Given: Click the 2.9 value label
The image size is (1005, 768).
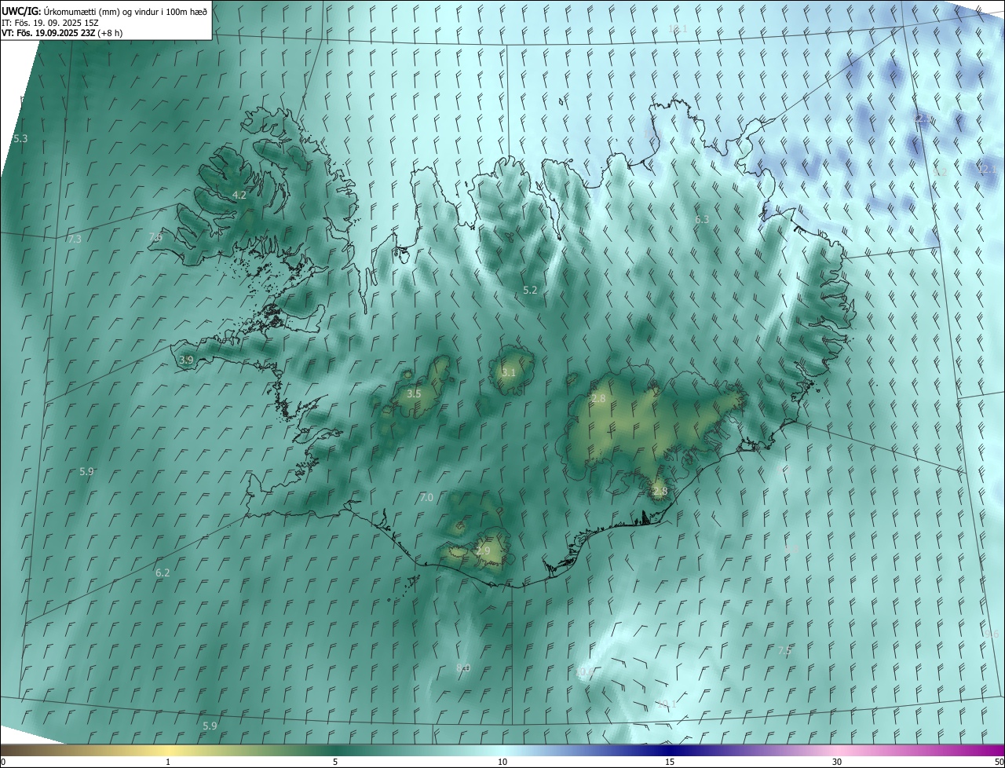Looking at the screenshot, I should [x=483, y=550].
